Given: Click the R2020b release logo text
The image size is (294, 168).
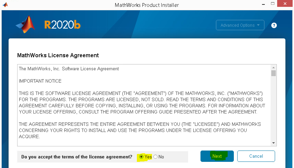Looking at the screenshot, I should tap(62, 25).
